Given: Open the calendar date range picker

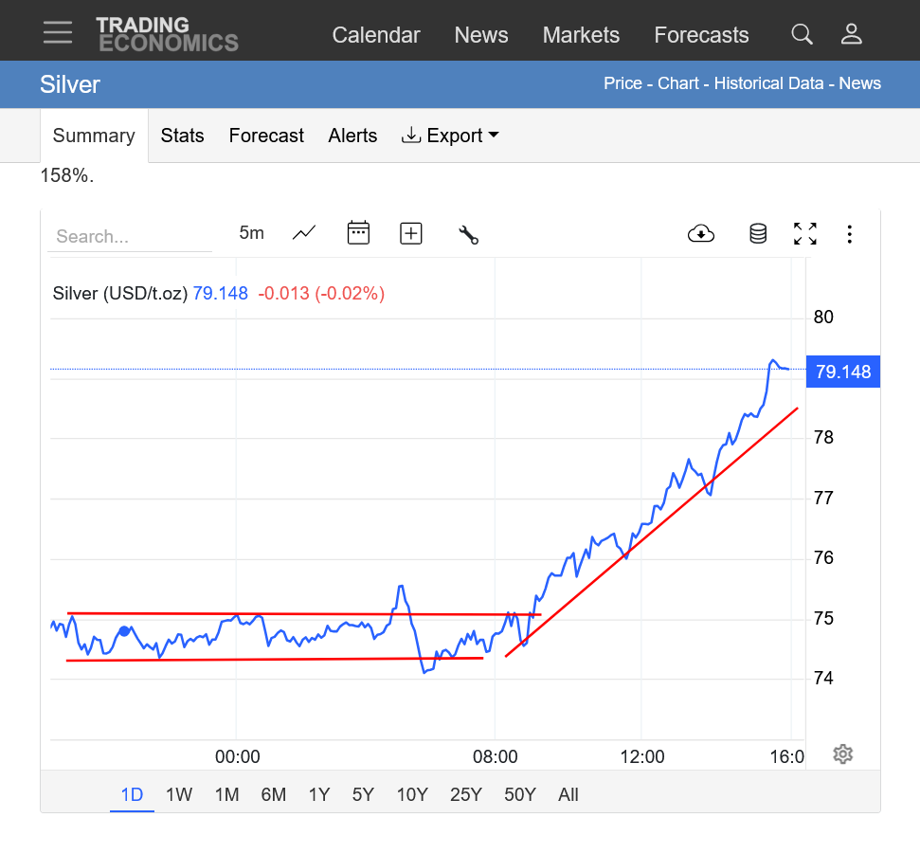Looking at the screenshot, I should pos(358,233).
